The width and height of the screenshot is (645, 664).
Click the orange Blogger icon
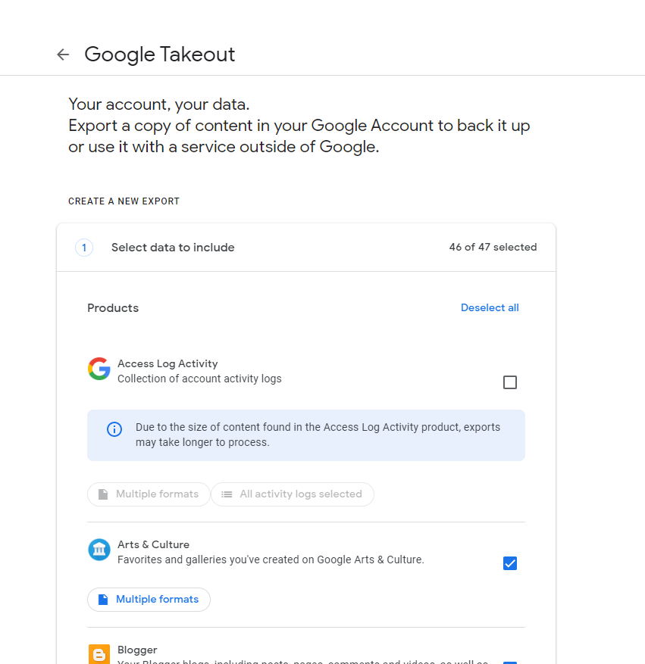[99, 654]
